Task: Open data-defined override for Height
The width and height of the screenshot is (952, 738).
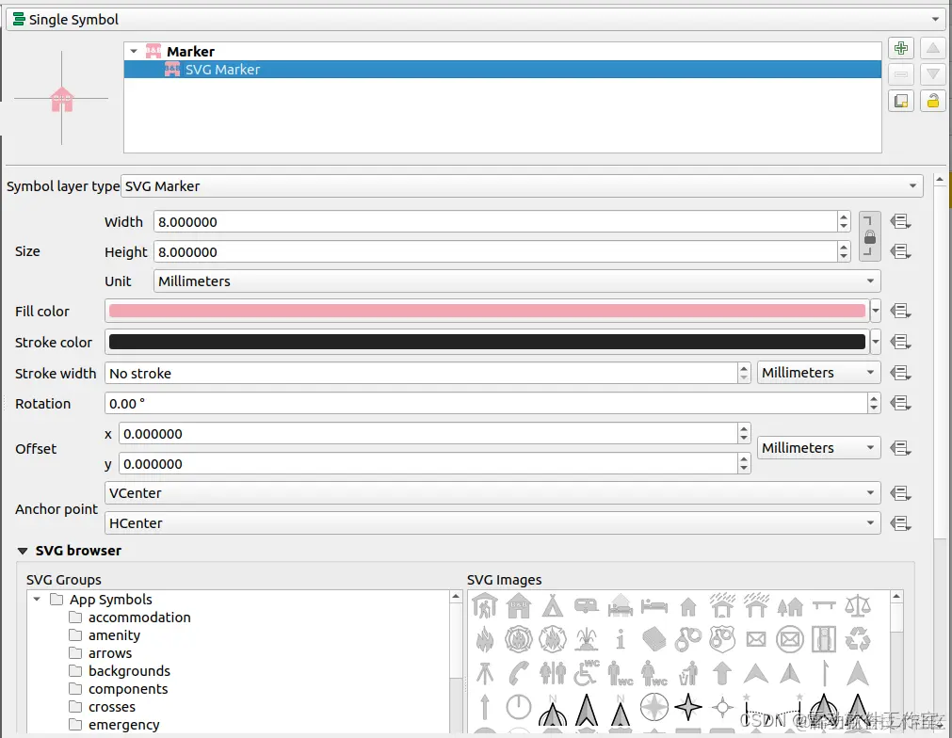Action: coord(900,252)
